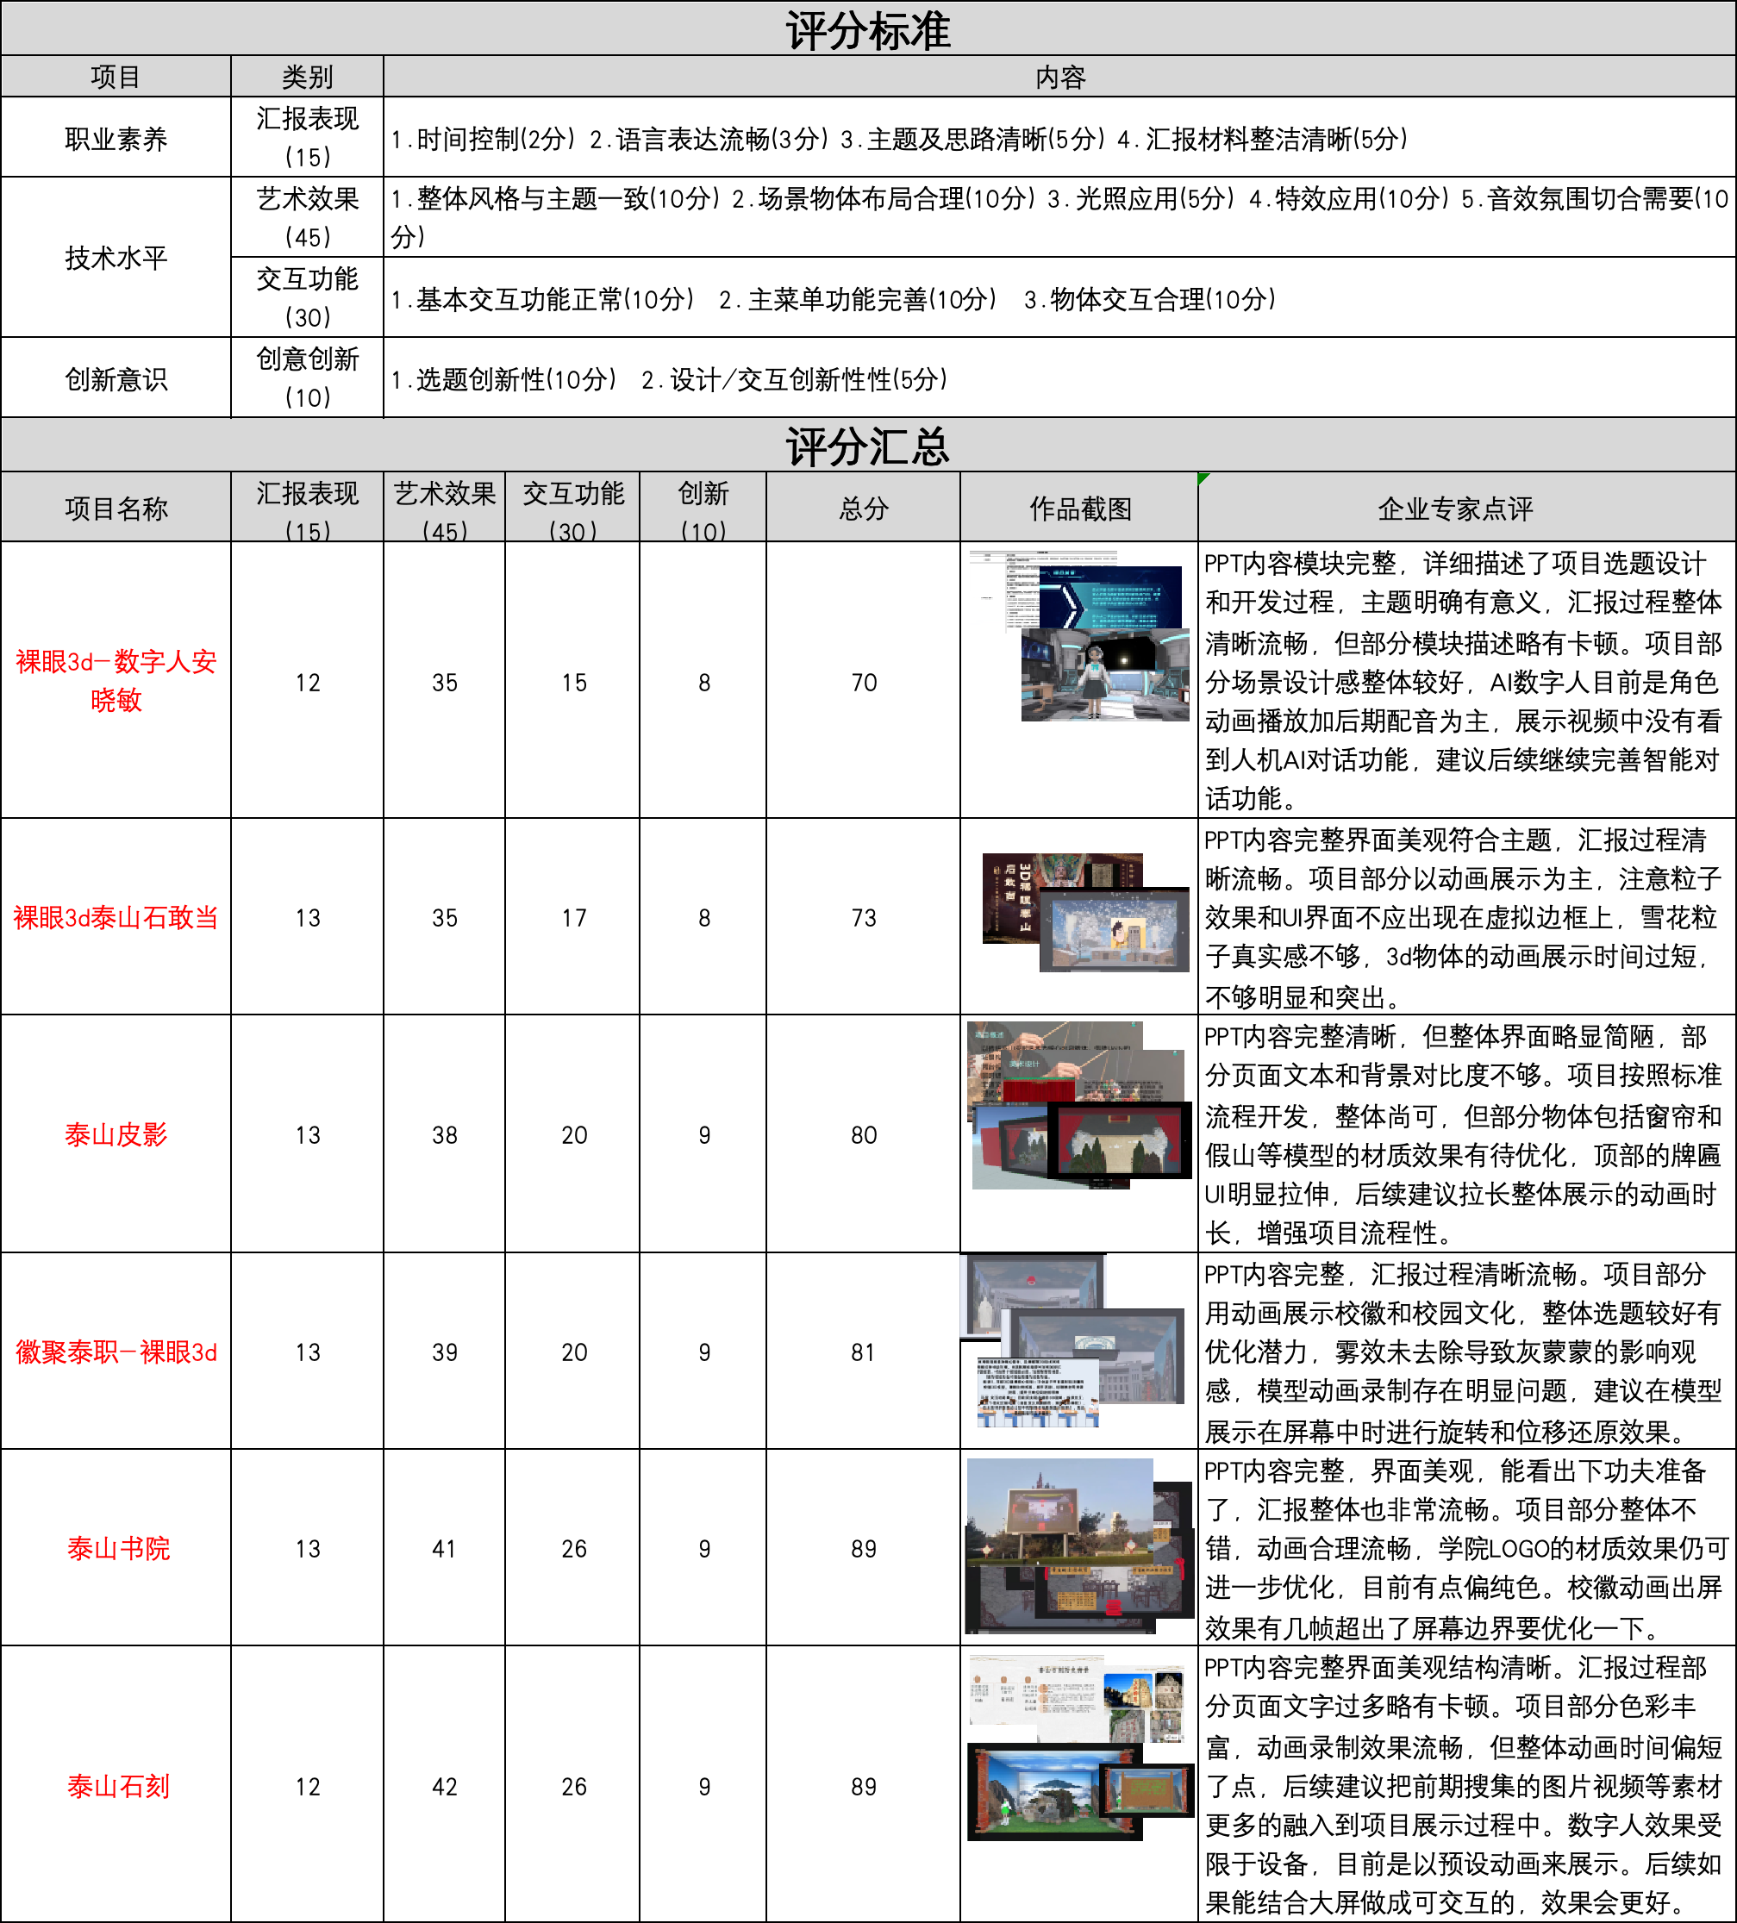The width and height of the screenshot is (1737, 1923).
Task: Select the 创新意识 row header cell
Action: [116, 378]
